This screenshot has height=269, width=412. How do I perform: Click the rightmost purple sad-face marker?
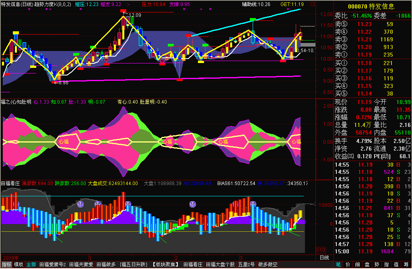coord(253,204)
